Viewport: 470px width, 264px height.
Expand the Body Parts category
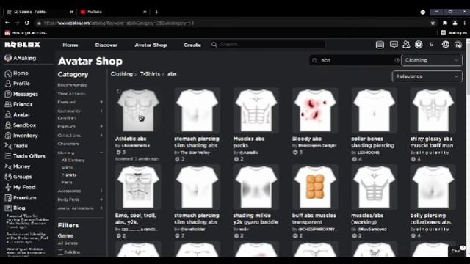point(101,199)
